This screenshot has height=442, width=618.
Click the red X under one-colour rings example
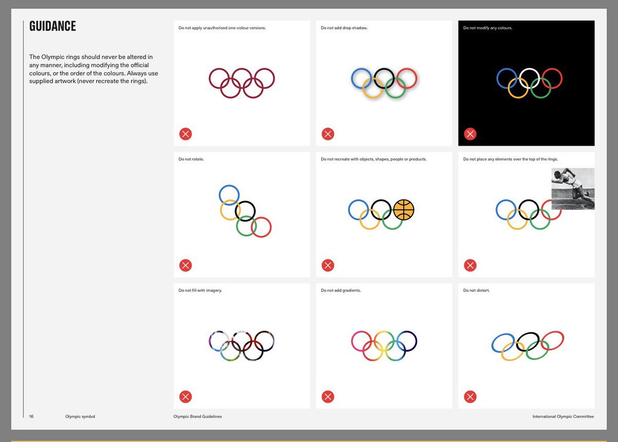(185, 134)
